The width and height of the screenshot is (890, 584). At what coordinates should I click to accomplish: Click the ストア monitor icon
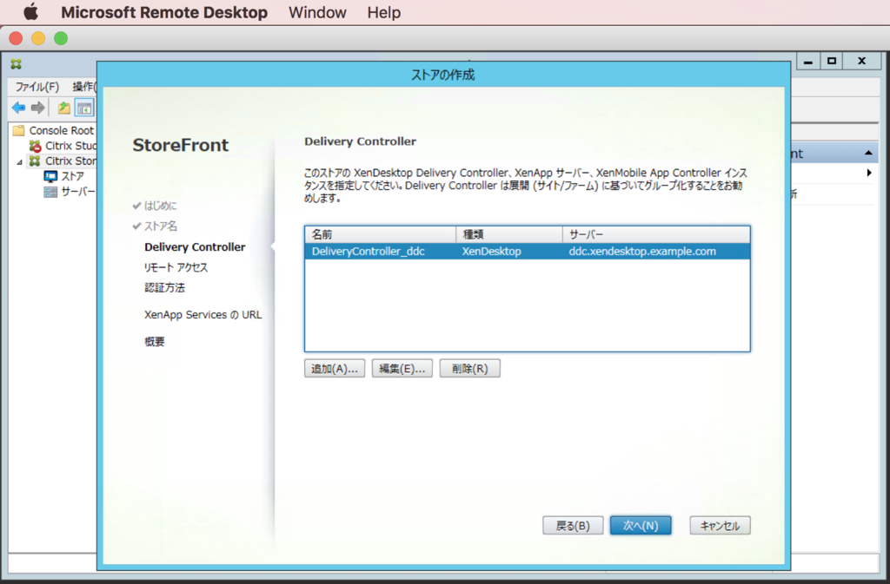(x=50, y=176)
